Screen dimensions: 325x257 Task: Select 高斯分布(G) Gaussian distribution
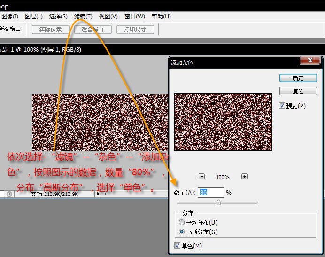(x=182, y=232)
